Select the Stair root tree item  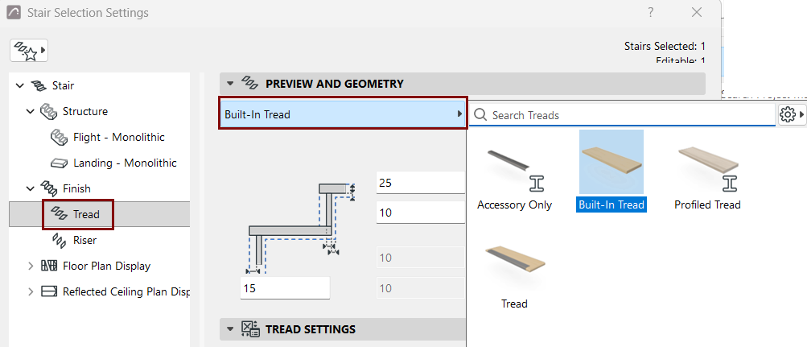point(63,85)
